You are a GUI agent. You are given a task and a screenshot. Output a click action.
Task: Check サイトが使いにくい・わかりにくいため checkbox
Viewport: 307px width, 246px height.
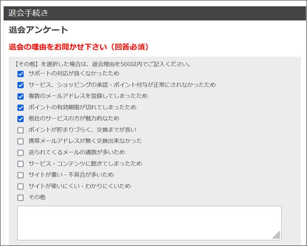tap(21, 186)
